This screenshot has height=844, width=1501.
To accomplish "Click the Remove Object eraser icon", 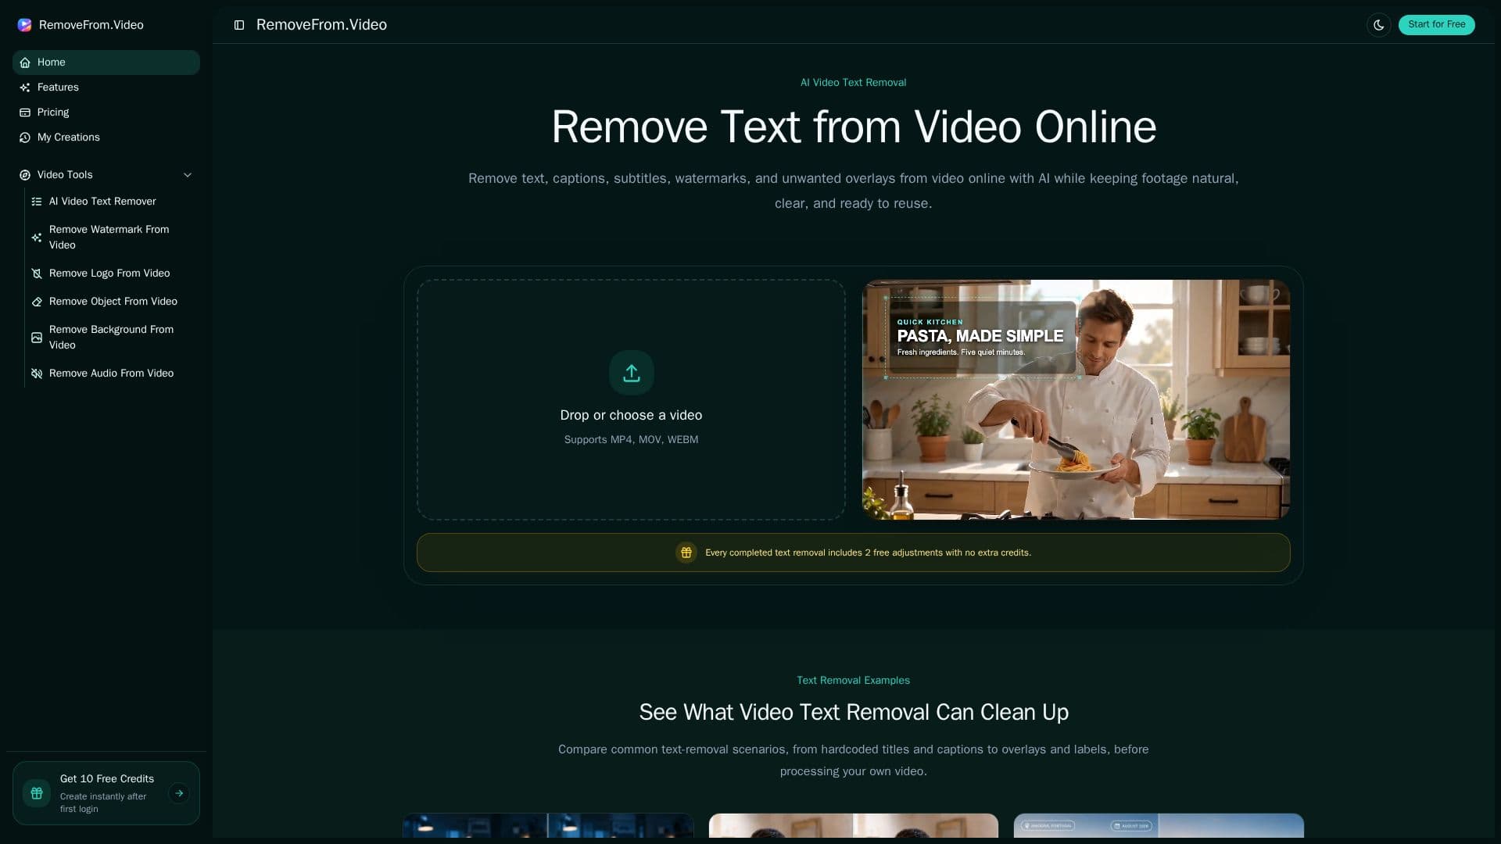I will click(x=37, y=302).
